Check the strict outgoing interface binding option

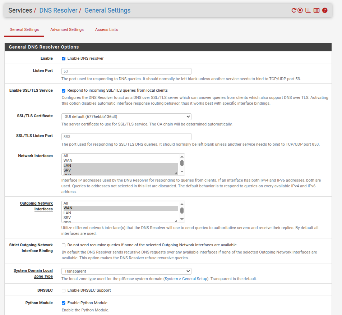pos(64,245)
